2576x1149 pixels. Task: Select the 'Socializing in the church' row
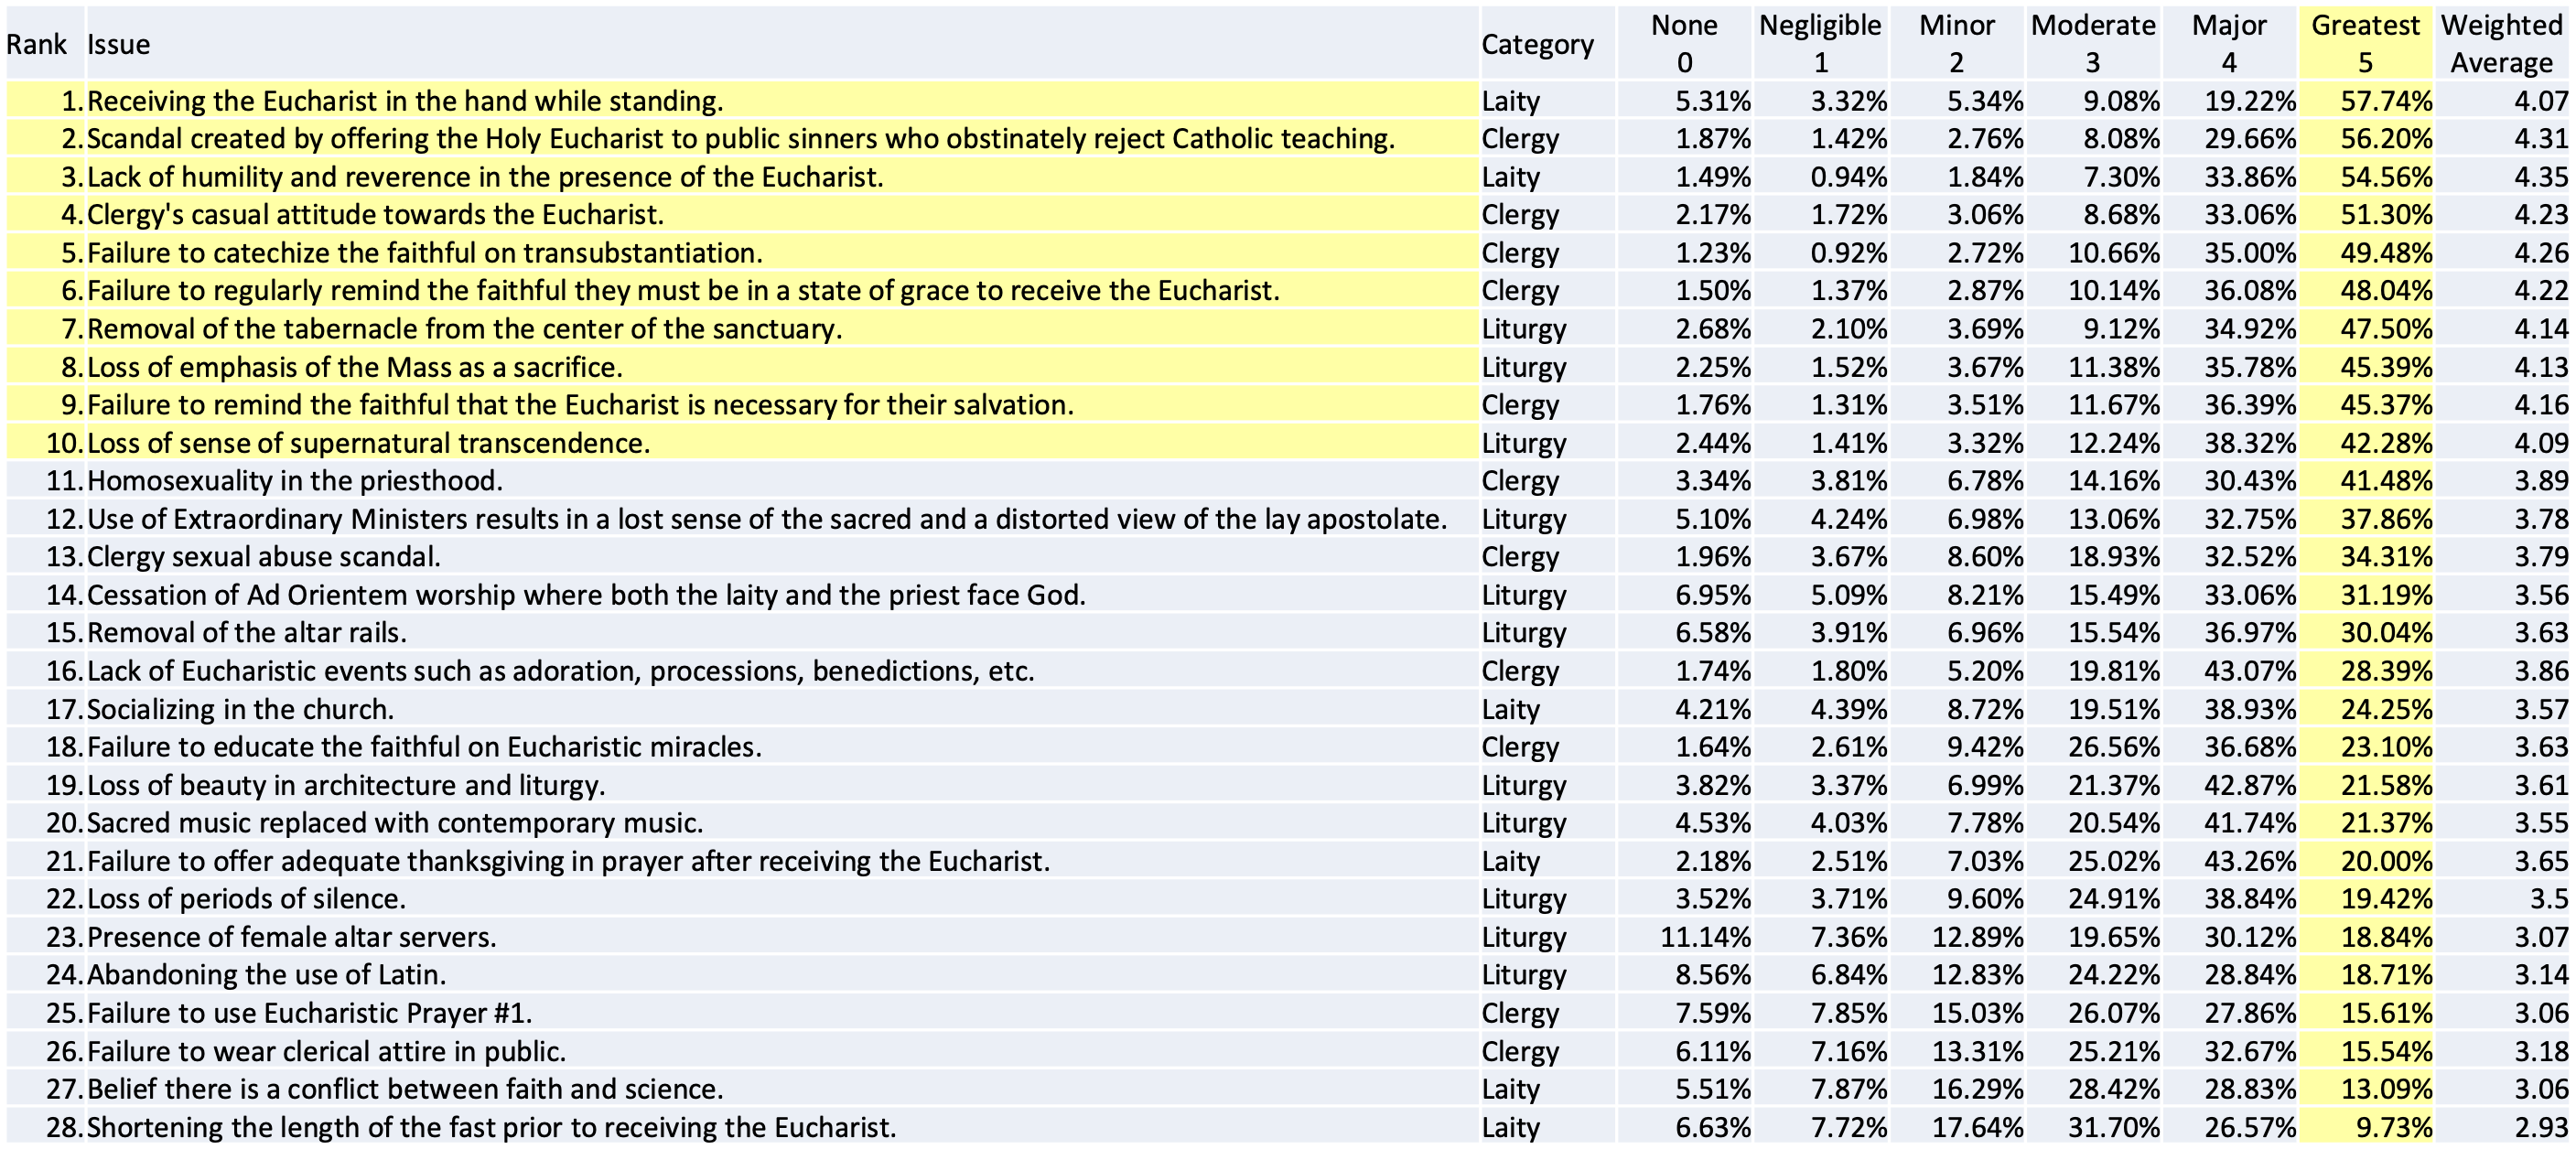pos(241,709)
